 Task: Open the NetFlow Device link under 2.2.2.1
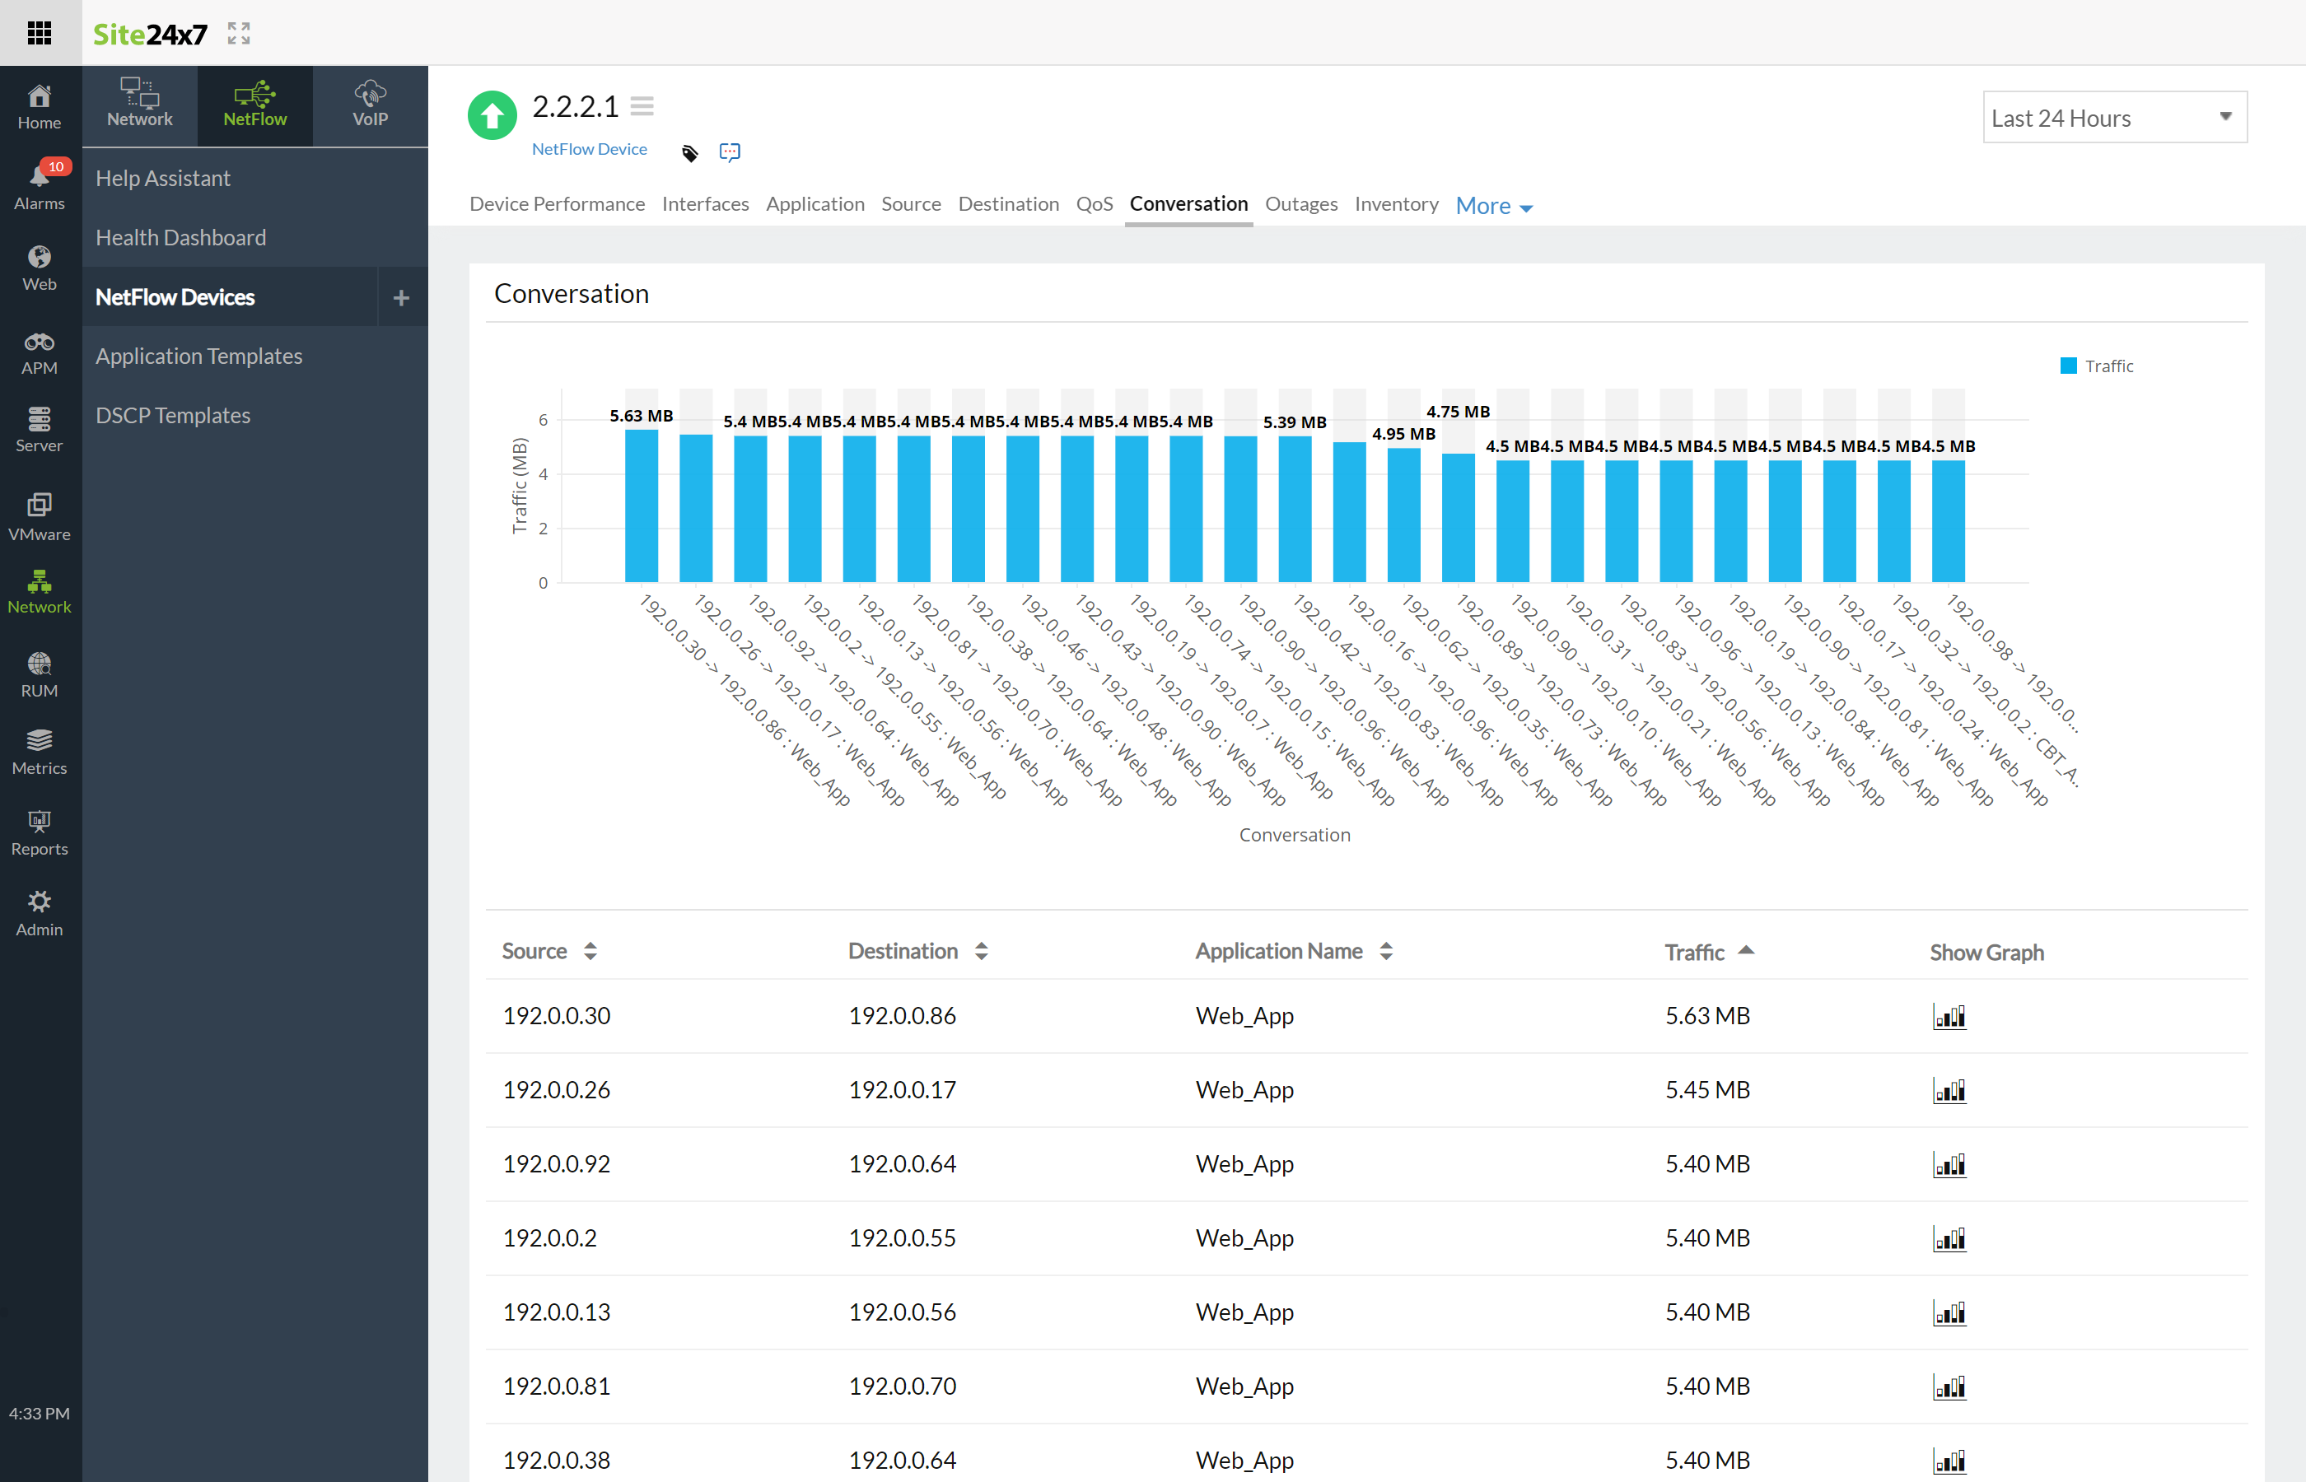(589, 149)
